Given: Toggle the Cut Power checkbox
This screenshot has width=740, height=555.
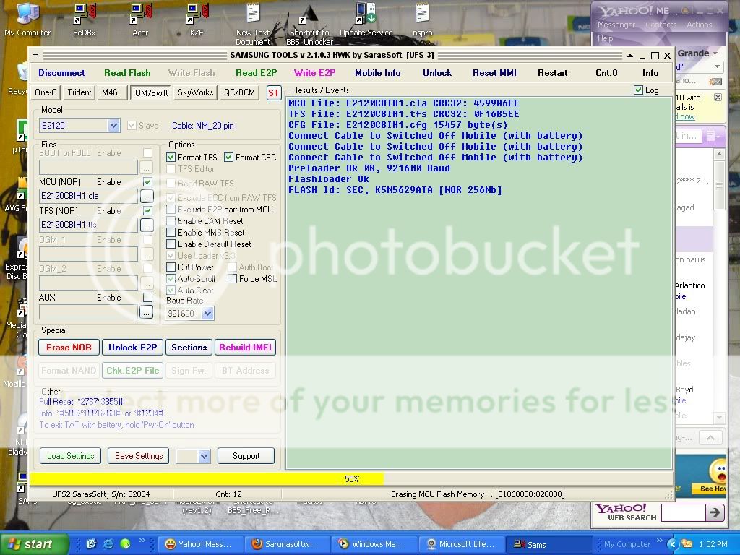Looking at the screenshot, I should click(x=171, y=267).
